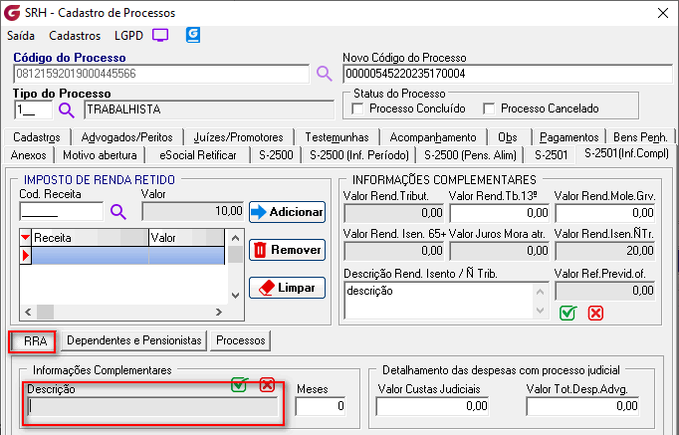Click the Meses input field
This screenshot has height=435, width=679.
(321, 405)
